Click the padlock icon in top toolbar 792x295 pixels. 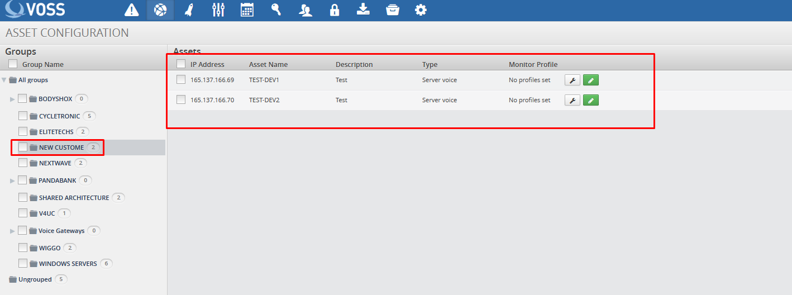pyautogui.click(x=335, y=10)
